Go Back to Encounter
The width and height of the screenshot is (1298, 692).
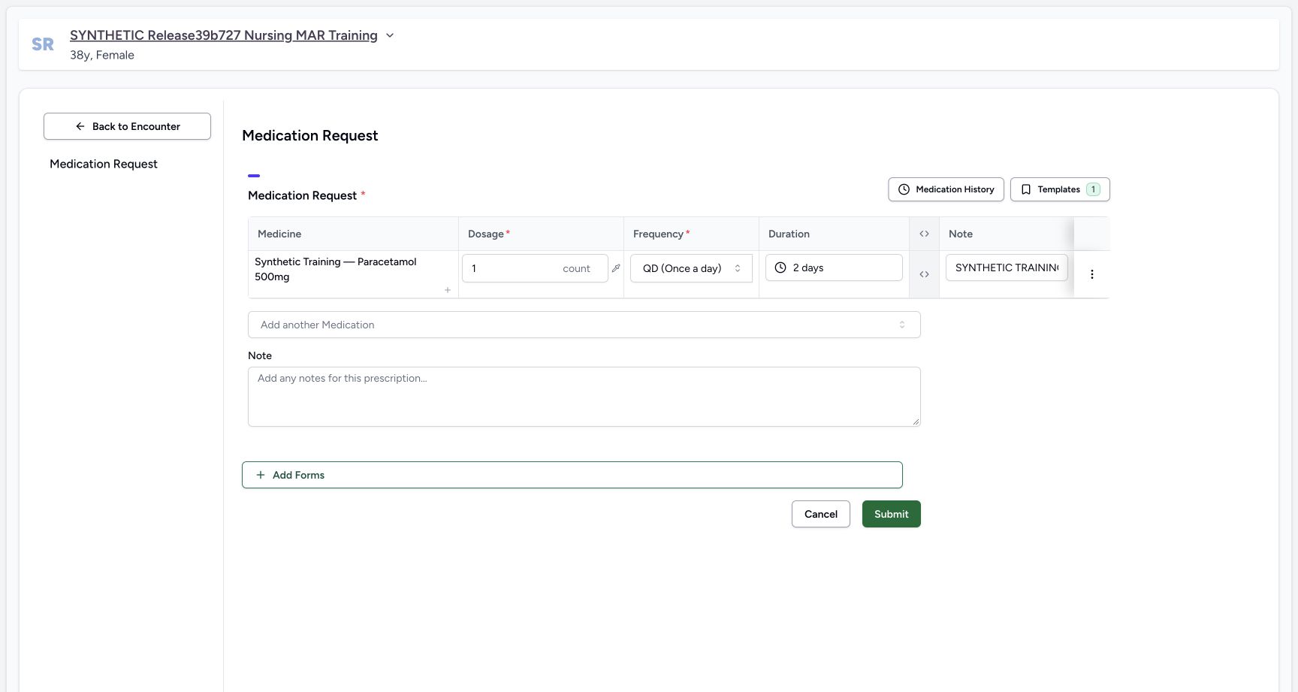[x=127, y=126]
